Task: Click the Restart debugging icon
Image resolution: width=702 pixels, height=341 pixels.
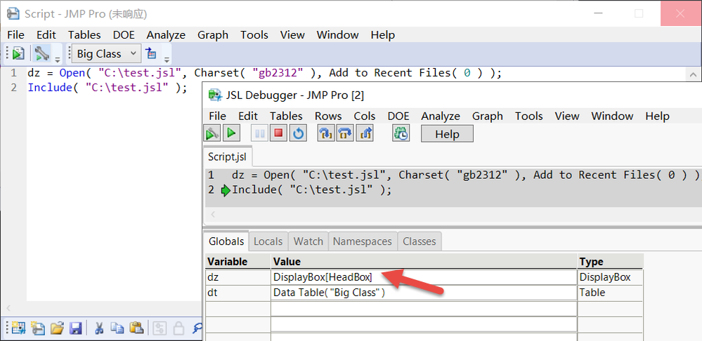Action: coord(299,133)
